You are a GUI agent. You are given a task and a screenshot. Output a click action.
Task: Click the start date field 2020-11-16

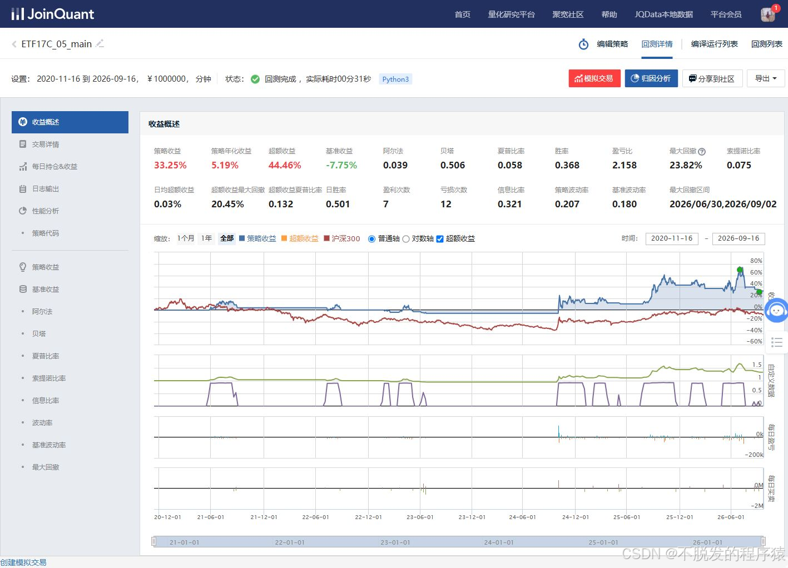click(x=672, y=238)
